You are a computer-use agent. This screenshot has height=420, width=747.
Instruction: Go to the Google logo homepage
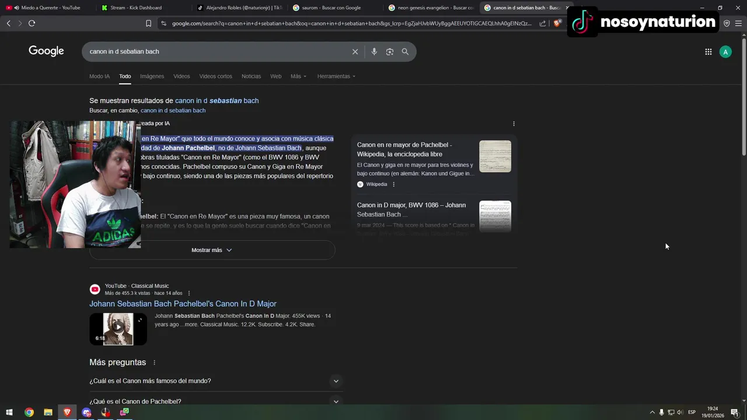click(x=46, y=51)
